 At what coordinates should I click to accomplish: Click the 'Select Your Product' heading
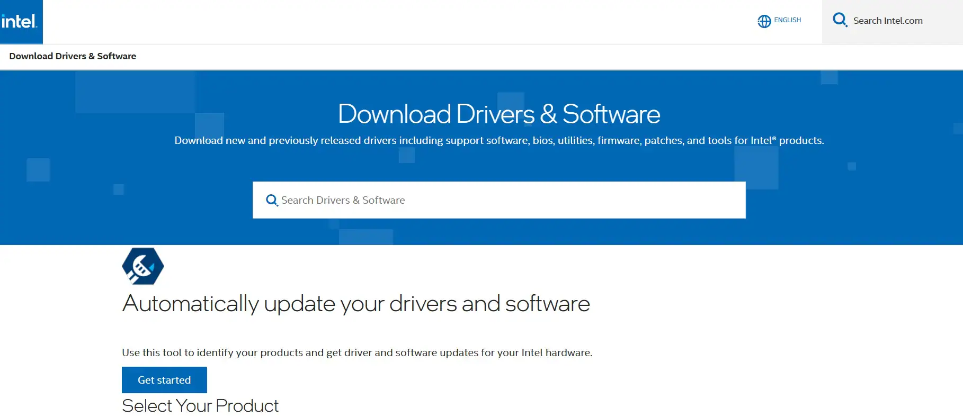(200, 406)
